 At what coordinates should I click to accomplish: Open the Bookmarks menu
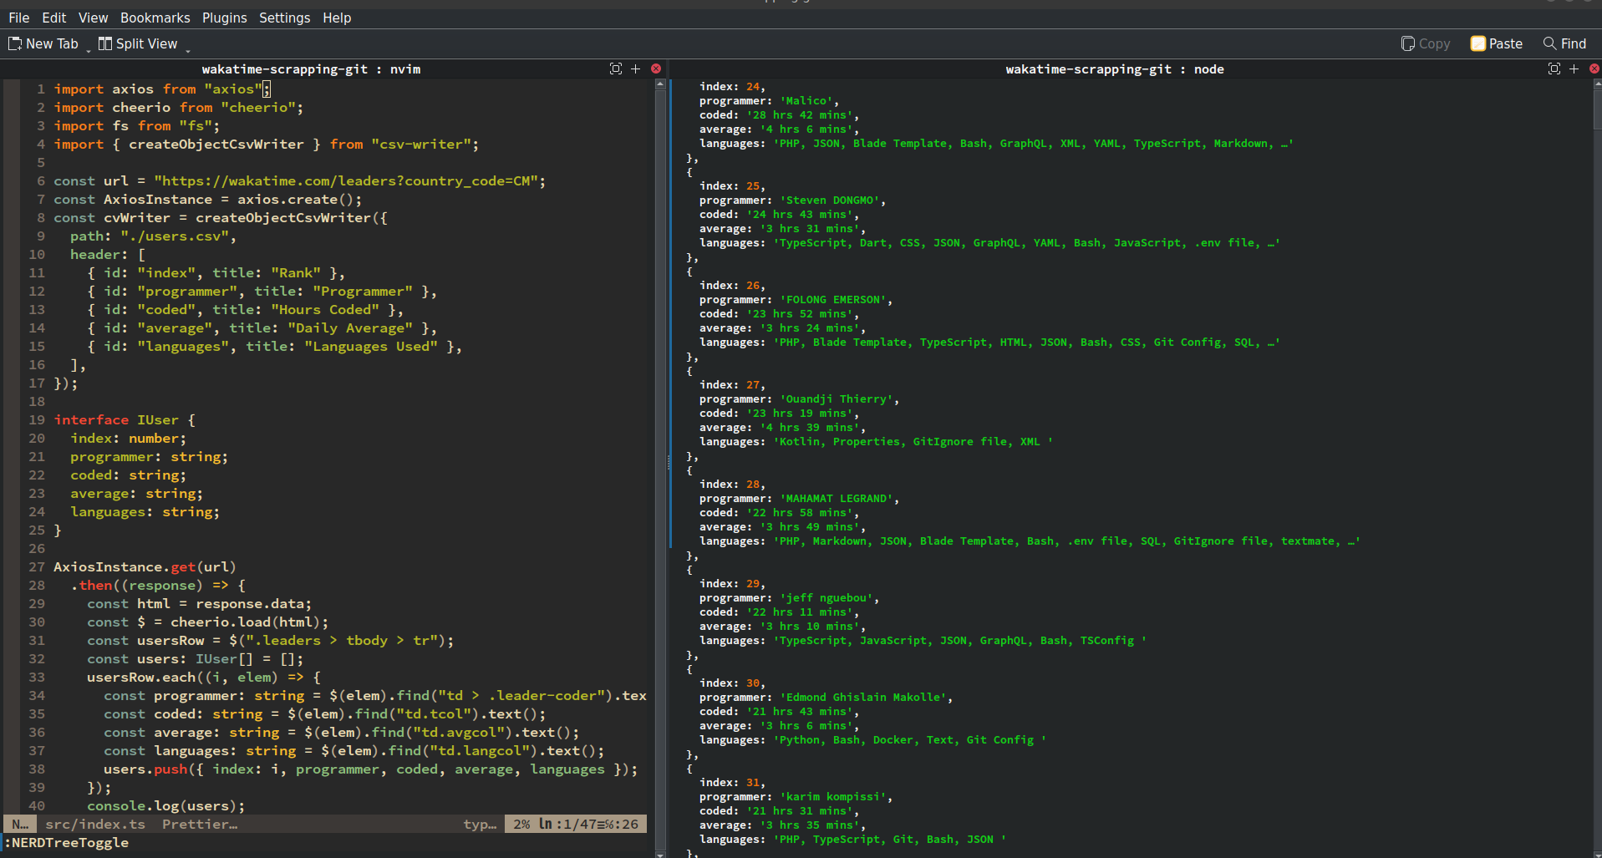tap(155, 17)
